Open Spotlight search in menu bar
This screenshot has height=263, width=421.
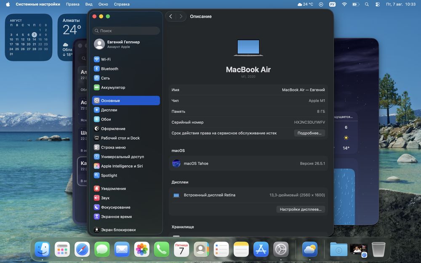[367, 4]
